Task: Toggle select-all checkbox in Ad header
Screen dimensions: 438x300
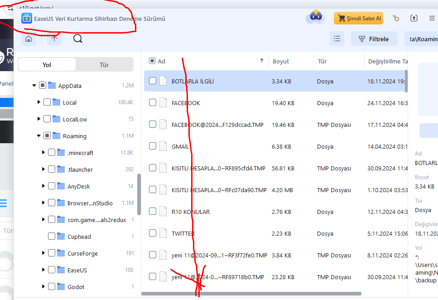Action: point(152,61)
